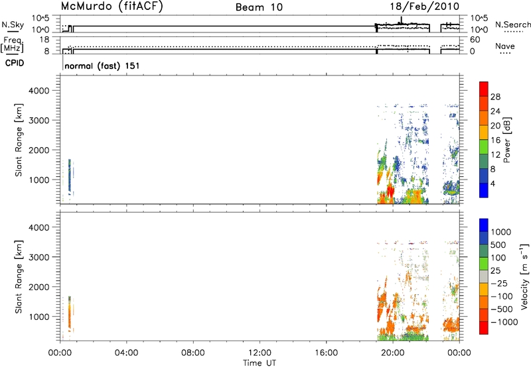531x367 pixels.
Task: Click the "1000" range tick in velocity panel
Action: coord(39,317)
